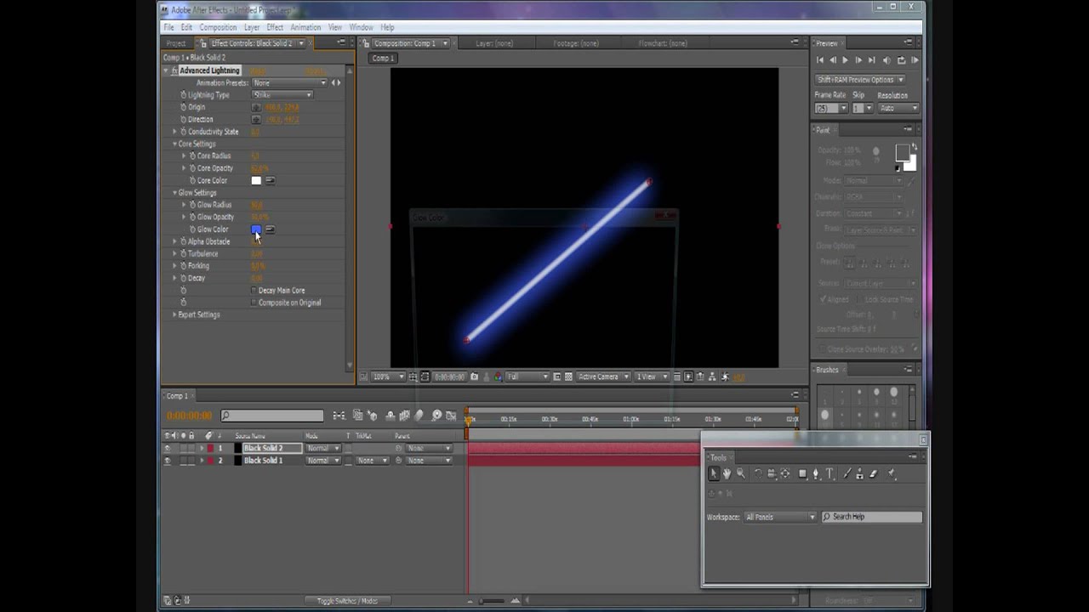1089x612 pixels.
Task: Select the Eraser tool in Tools panel
Action: click(873, 473)
